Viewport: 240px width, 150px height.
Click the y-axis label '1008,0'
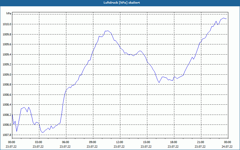tap(7, 125)
